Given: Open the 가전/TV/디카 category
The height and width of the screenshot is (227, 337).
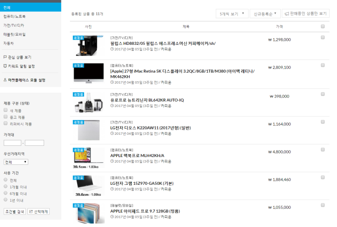Looking at the screenshot, I should pos(14,26).
